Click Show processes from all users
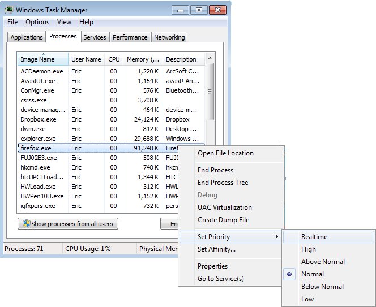The height and width of the screenshot is (307, 376). coord(68,224)
